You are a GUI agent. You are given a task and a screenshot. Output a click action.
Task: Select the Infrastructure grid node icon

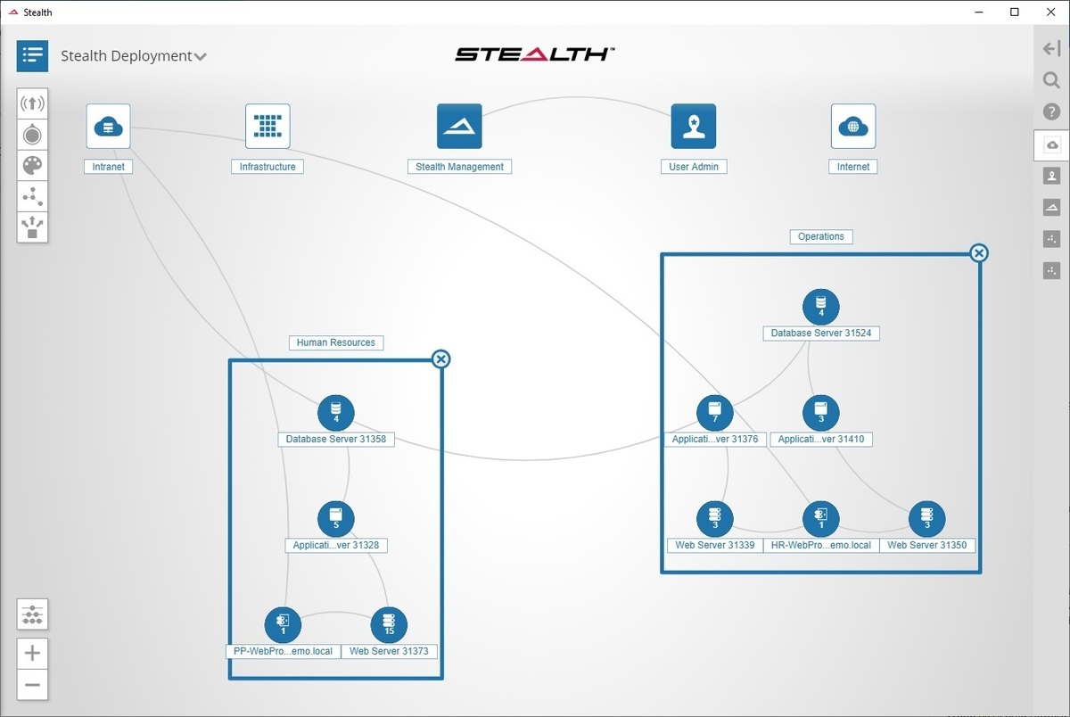coord(267,126)
